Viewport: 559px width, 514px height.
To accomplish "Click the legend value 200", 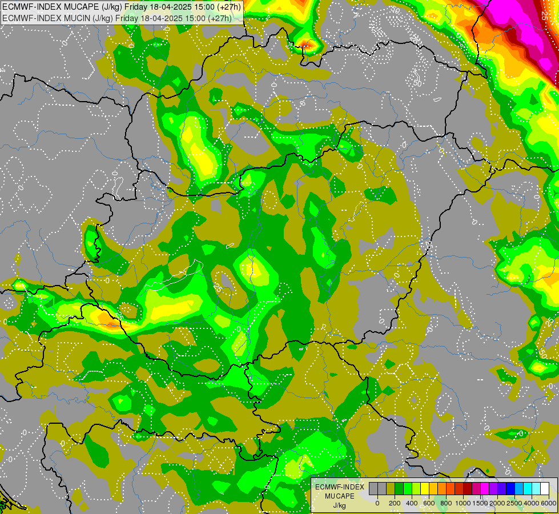I will click(395, 503).
